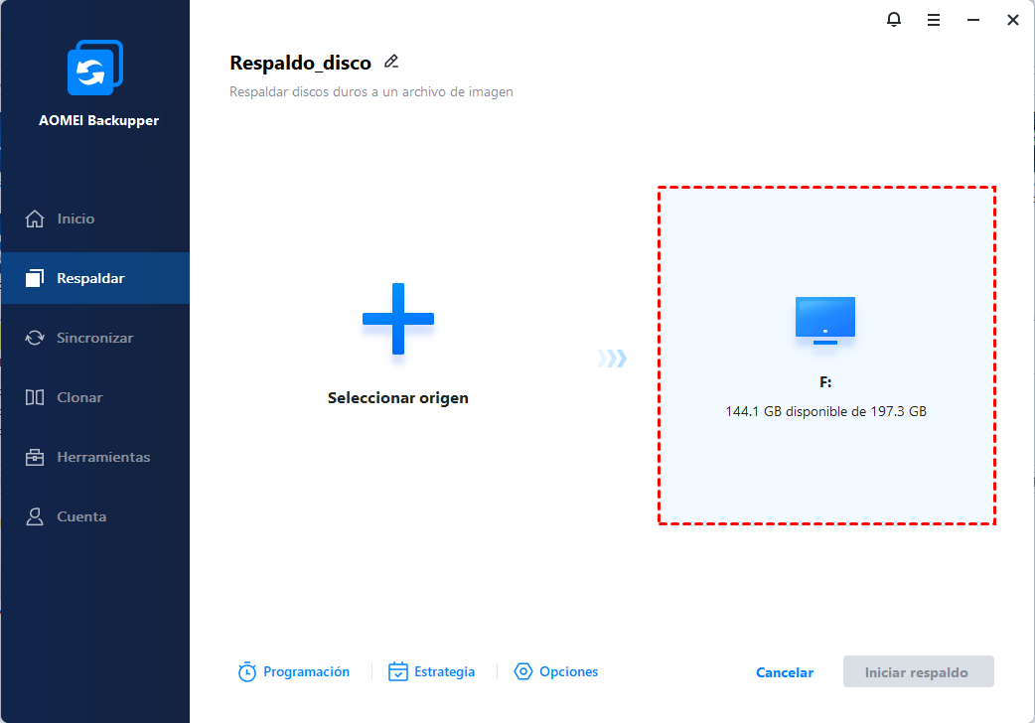Click the toolbox icon beside Herramientas
The height and width of the screenshot is (723, 1035).
point(35,457)
